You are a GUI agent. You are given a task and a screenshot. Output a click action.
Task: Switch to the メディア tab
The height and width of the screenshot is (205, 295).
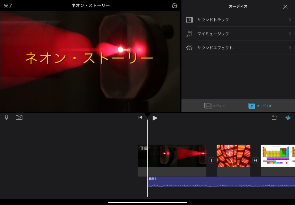click(215, 106)
